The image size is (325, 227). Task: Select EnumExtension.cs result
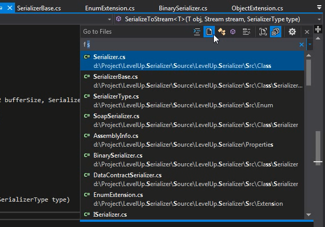(192, 199)
